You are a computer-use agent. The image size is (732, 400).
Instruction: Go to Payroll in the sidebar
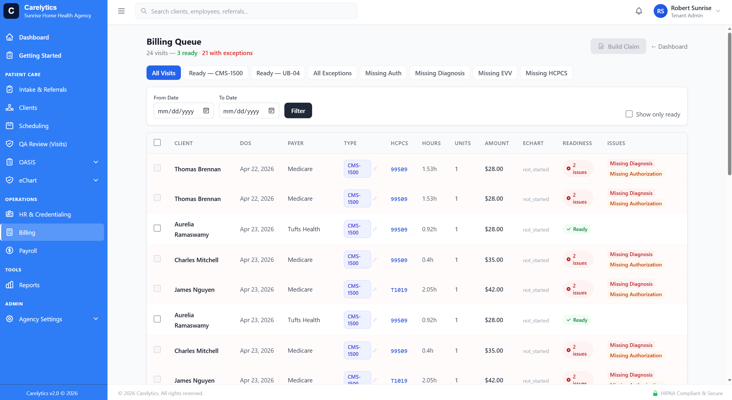click(x=53, y=251)
